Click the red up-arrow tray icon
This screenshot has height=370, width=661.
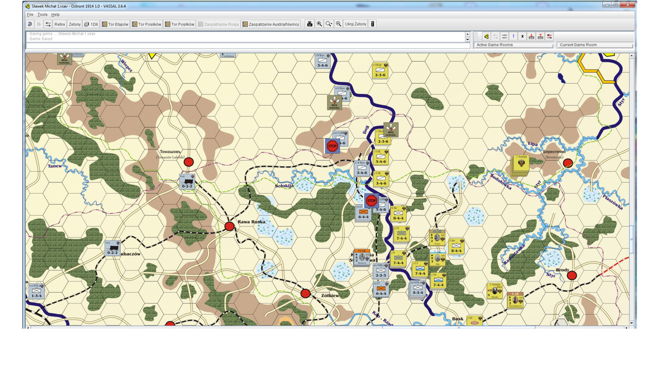(x=540, y=36)
